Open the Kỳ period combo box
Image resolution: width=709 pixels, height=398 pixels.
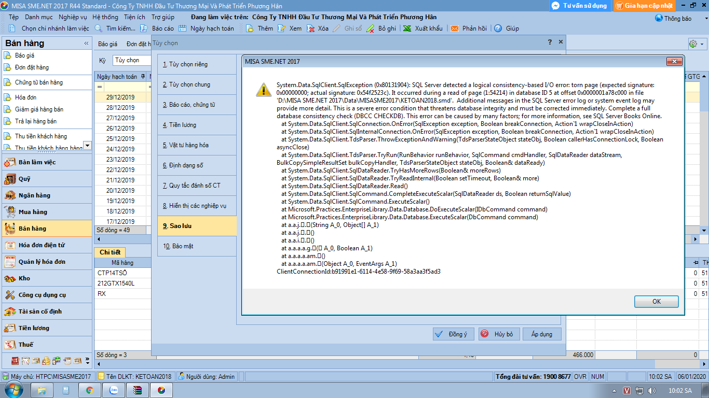click(x=131, y=61)
